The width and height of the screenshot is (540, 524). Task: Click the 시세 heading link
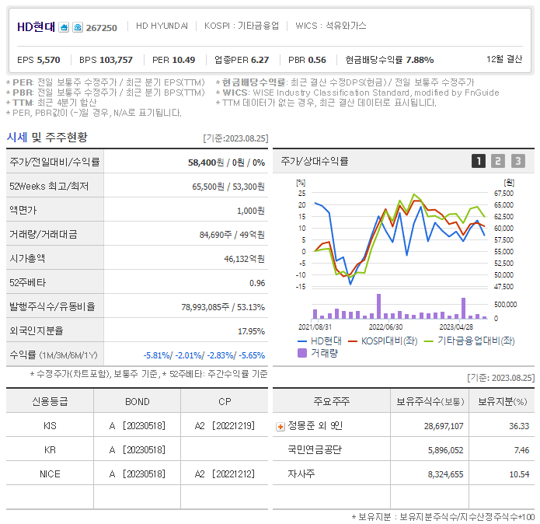(17, 137)
